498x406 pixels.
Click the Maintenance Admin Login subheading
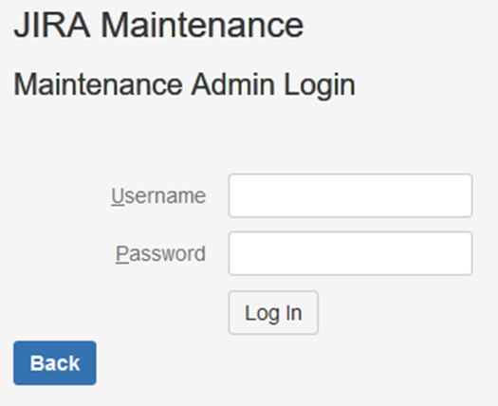[x=184, y=84]
